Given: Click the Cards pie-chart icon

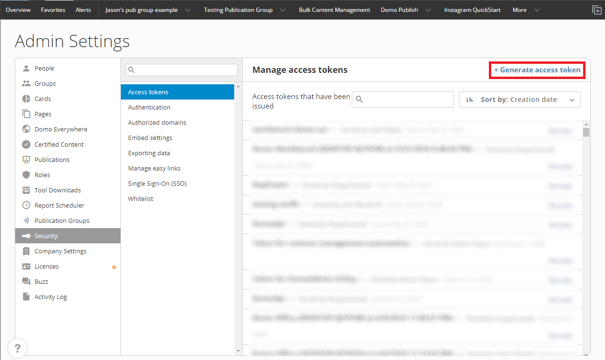Looking at the screenshot, I should coord(27,99).
